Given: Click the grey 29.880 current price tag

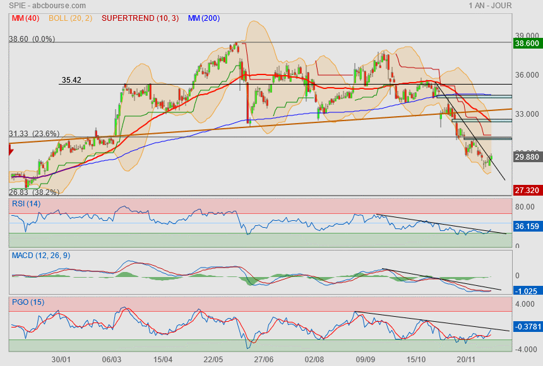Looking at the screenshot, I should point(527,157).
